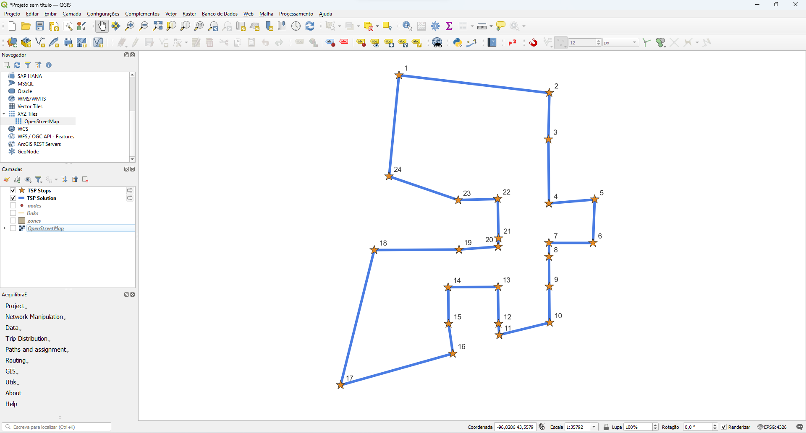Open the Data Source Manager
Screen dimensions: 806x433
11,42
